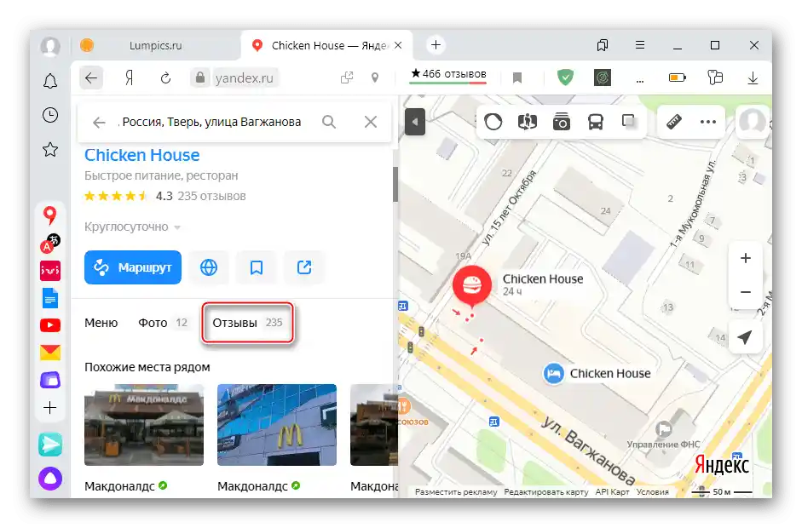Image resolution: width=802 pixels, height=528 pixels.
Task: Open browsing history clock icon
Action: pos(50,115)
